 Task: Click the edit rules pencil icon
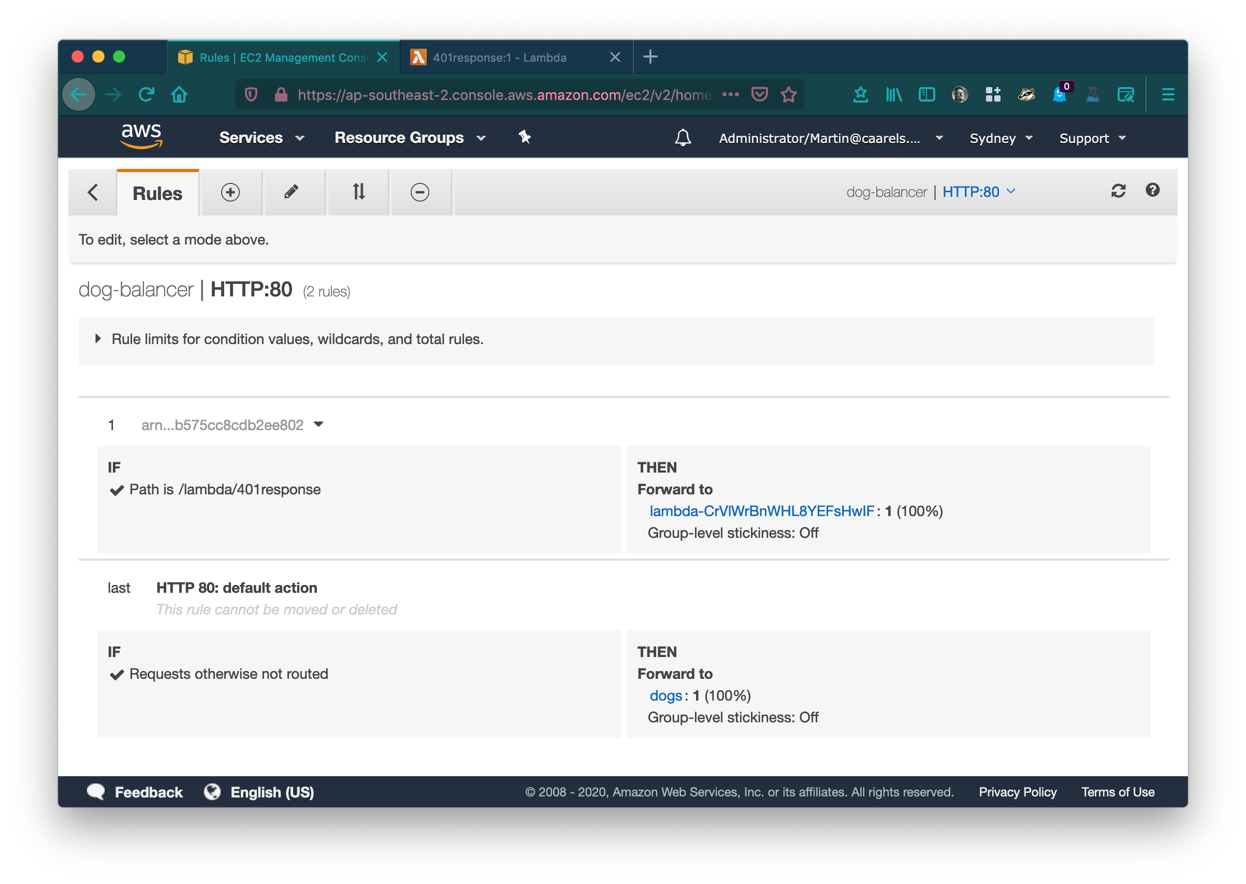tap(292, 192)
